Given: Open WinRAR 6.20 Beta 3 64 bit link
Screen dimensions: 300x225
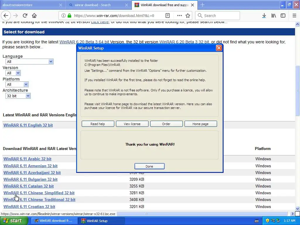Looking at the screenshot, I should pyautogui.click(x=84, y=42).
